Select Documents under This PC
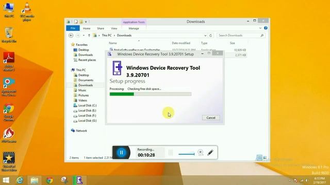This screenshot has height=185, width=330. 86,80
